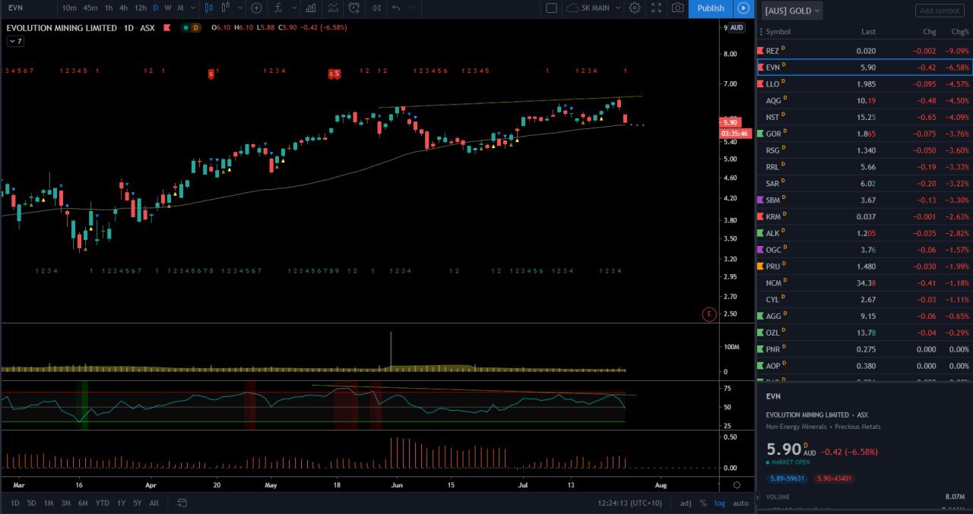The image size is (973, 514).
Task: Open the indicators fx menu
Action: click(x=278, y=8)
